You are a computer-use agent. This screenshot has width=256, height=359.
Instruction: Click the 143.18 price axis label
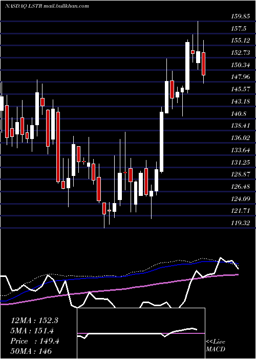(241, 101)
